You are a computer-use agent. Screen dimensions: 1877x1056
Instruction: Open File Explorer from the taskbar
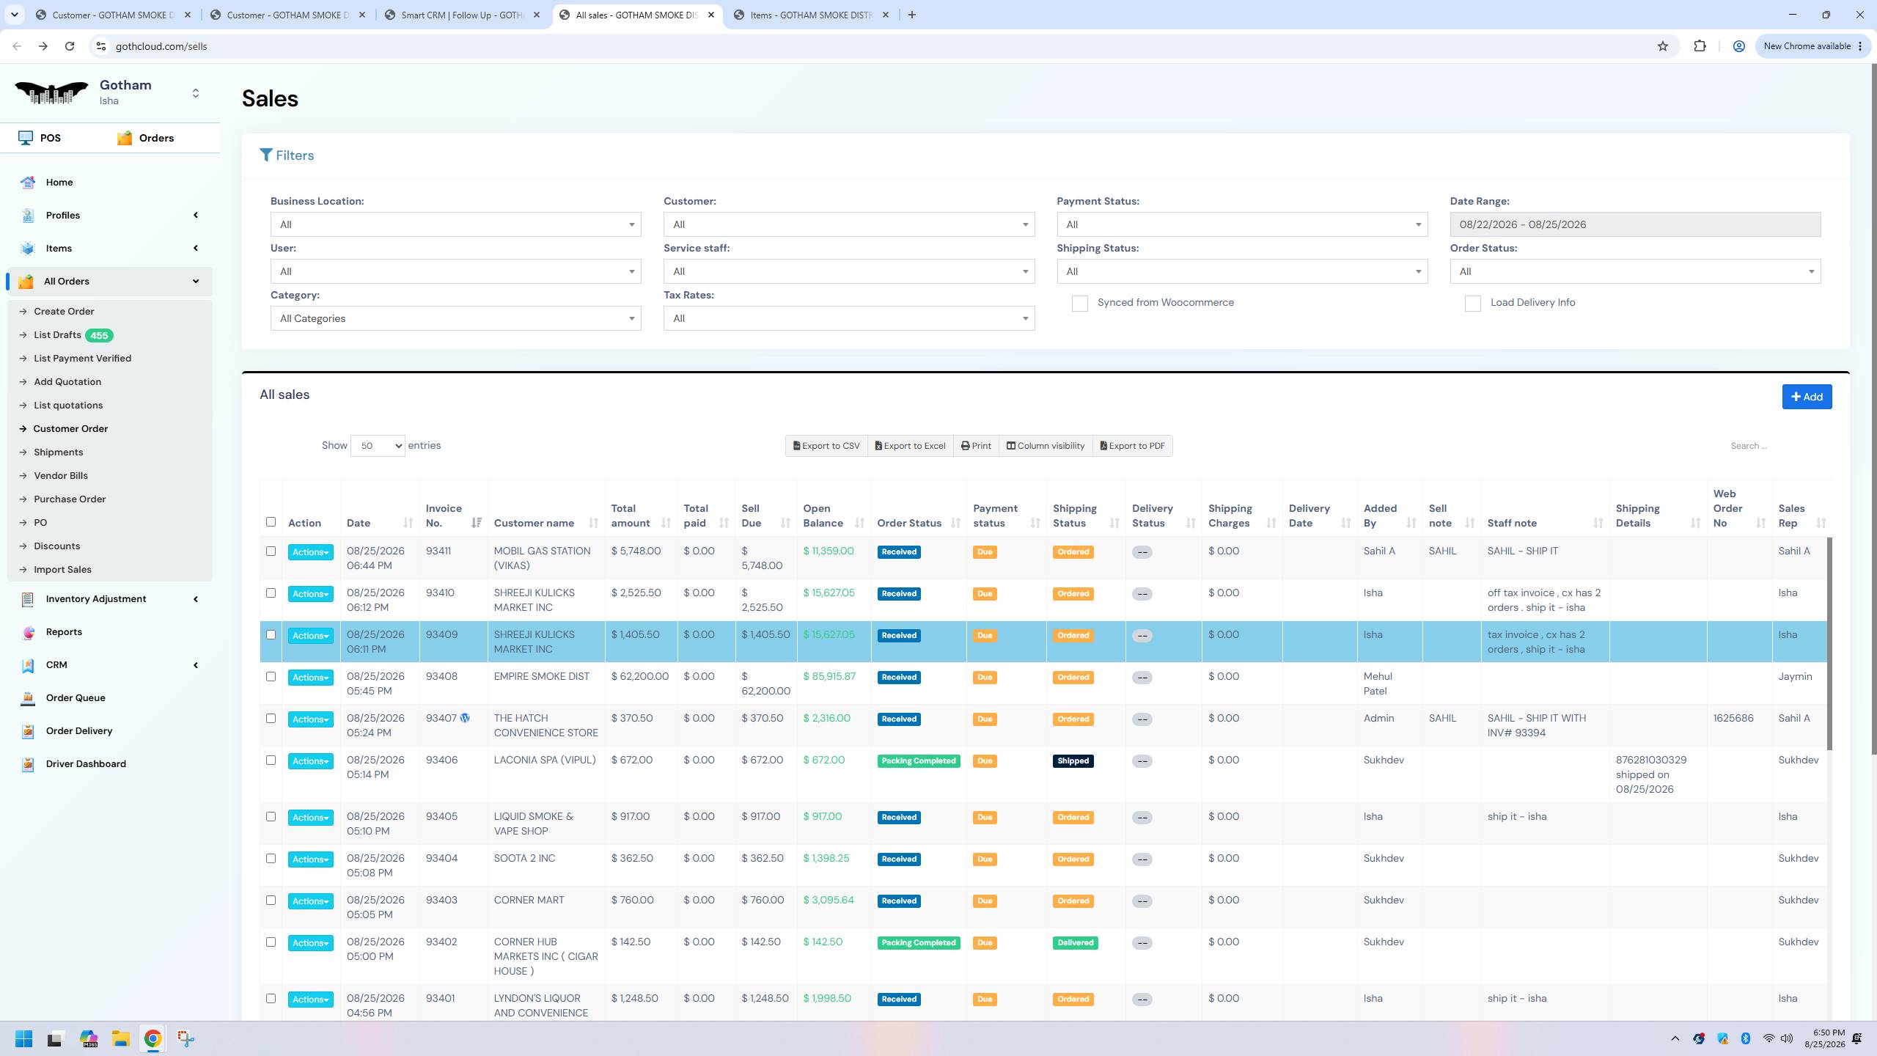tap(121, 1038)
